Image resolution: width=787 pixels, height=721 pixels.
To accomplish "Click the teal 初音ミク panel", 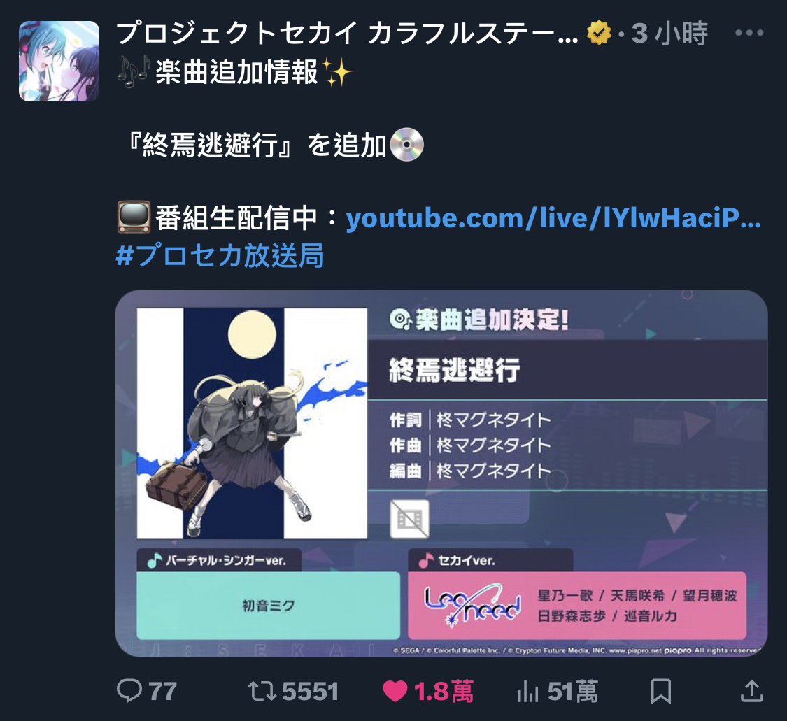I will click(x=269, y=605).
